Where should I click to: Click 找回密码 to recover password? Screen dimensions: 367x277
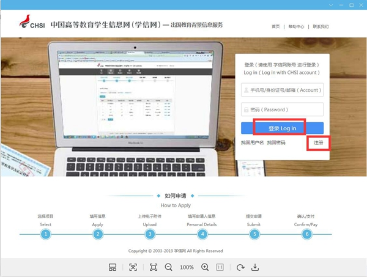[276, 142]
